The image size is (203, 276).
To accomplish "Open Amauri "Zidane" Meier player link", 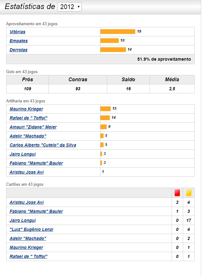I will point(33,127).
